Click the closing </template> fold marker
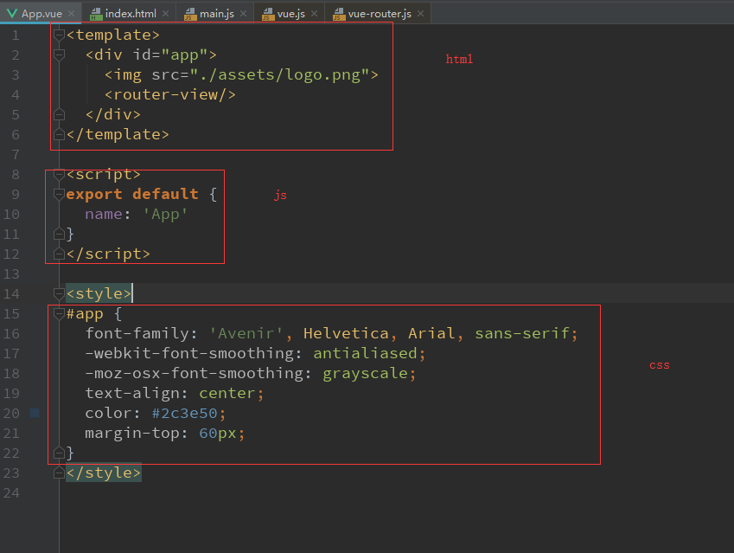Screen dimensions: 734x553 pos(59,134)
